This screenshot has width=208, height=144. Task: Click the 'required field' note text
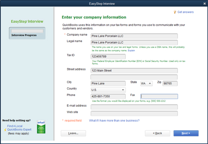[73, 121]
